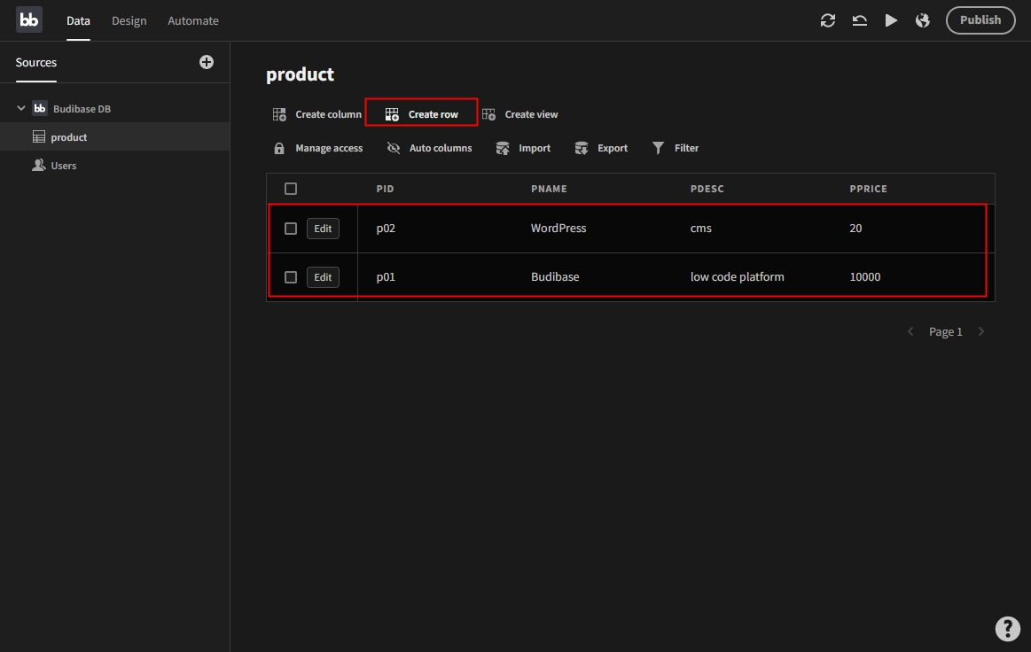This screenshot has width=1031, height=652.
Task: Go to next page arrow
Action: 980,331
